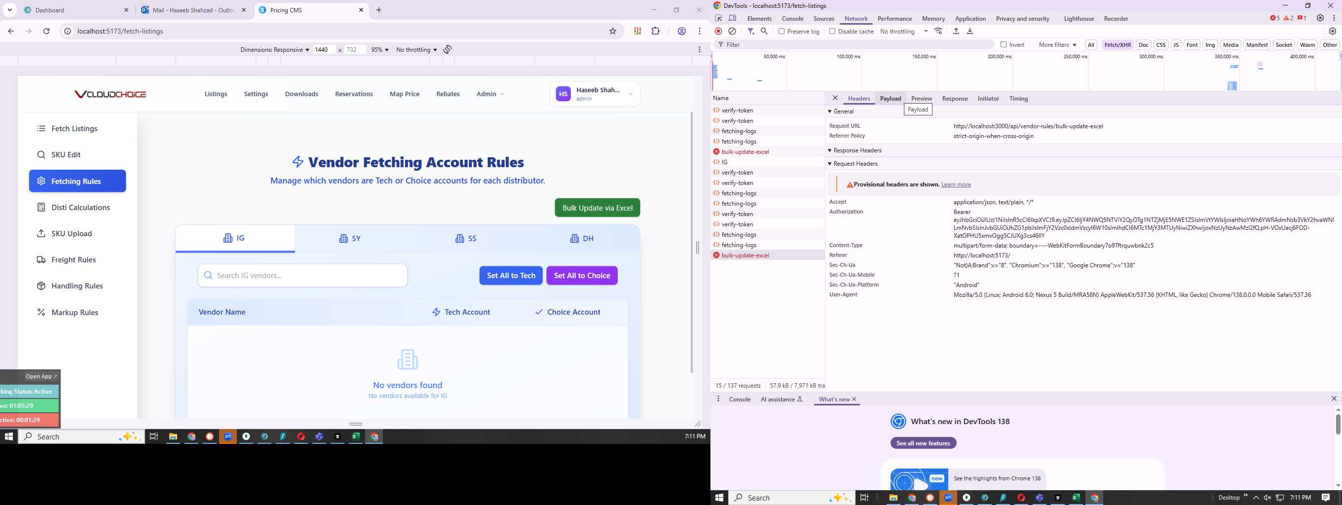1342x505 pixels.
Task: Expand the Admin navigation menu
Action: coord(490,94)
